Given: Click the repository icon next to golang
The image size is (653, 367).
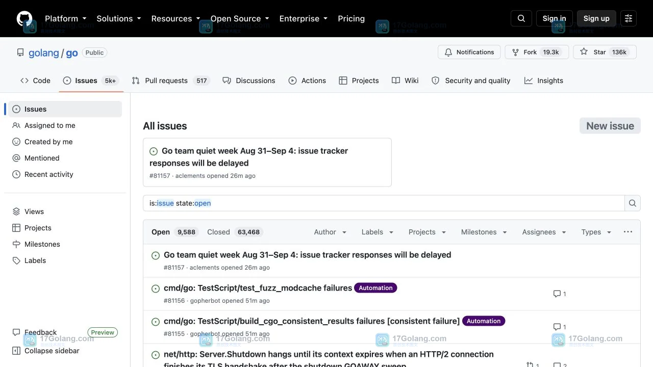Looking at the screenshot, I should pos(20,53).
